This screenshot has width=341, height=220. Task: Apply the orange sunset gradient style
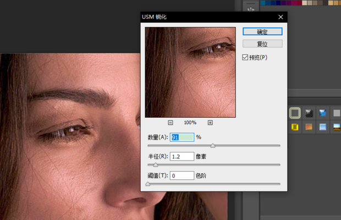pyautogui.click(x=309, y=127)
